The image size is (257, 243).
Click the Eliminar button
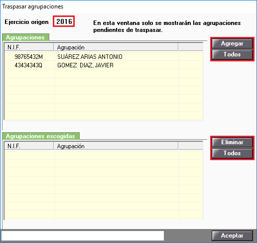point(232,142)
